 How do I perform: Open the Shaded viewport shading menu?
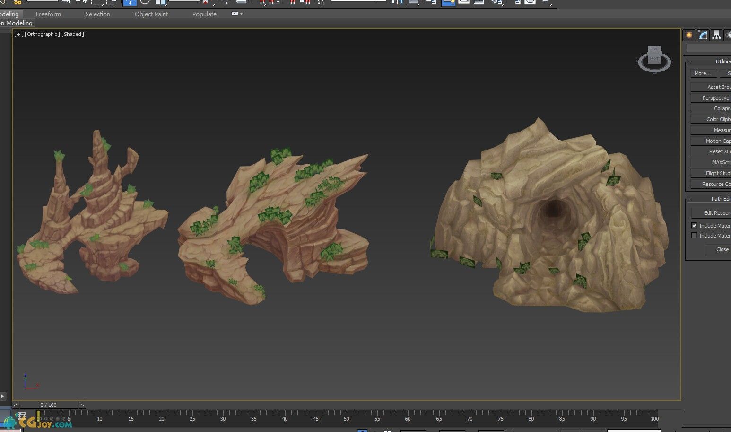pos(73,34)
